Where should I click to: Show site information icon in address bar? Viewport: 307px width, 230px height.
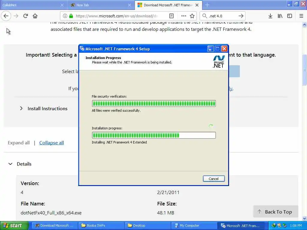point(65,16)
